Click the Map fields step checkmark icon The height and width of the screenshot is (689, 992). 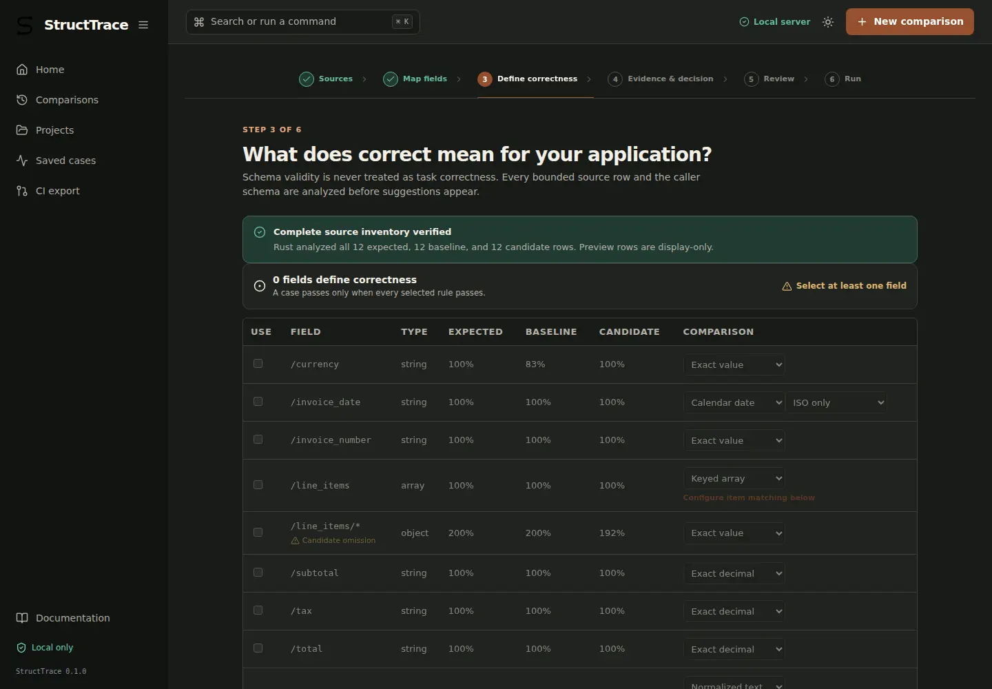(x=391, y=79)
